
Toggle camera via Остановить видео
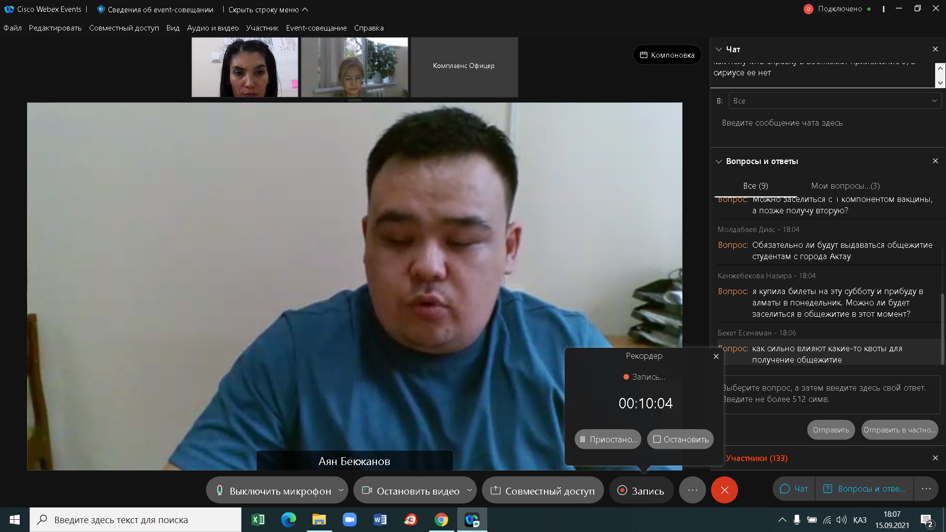tap(411, 491)
